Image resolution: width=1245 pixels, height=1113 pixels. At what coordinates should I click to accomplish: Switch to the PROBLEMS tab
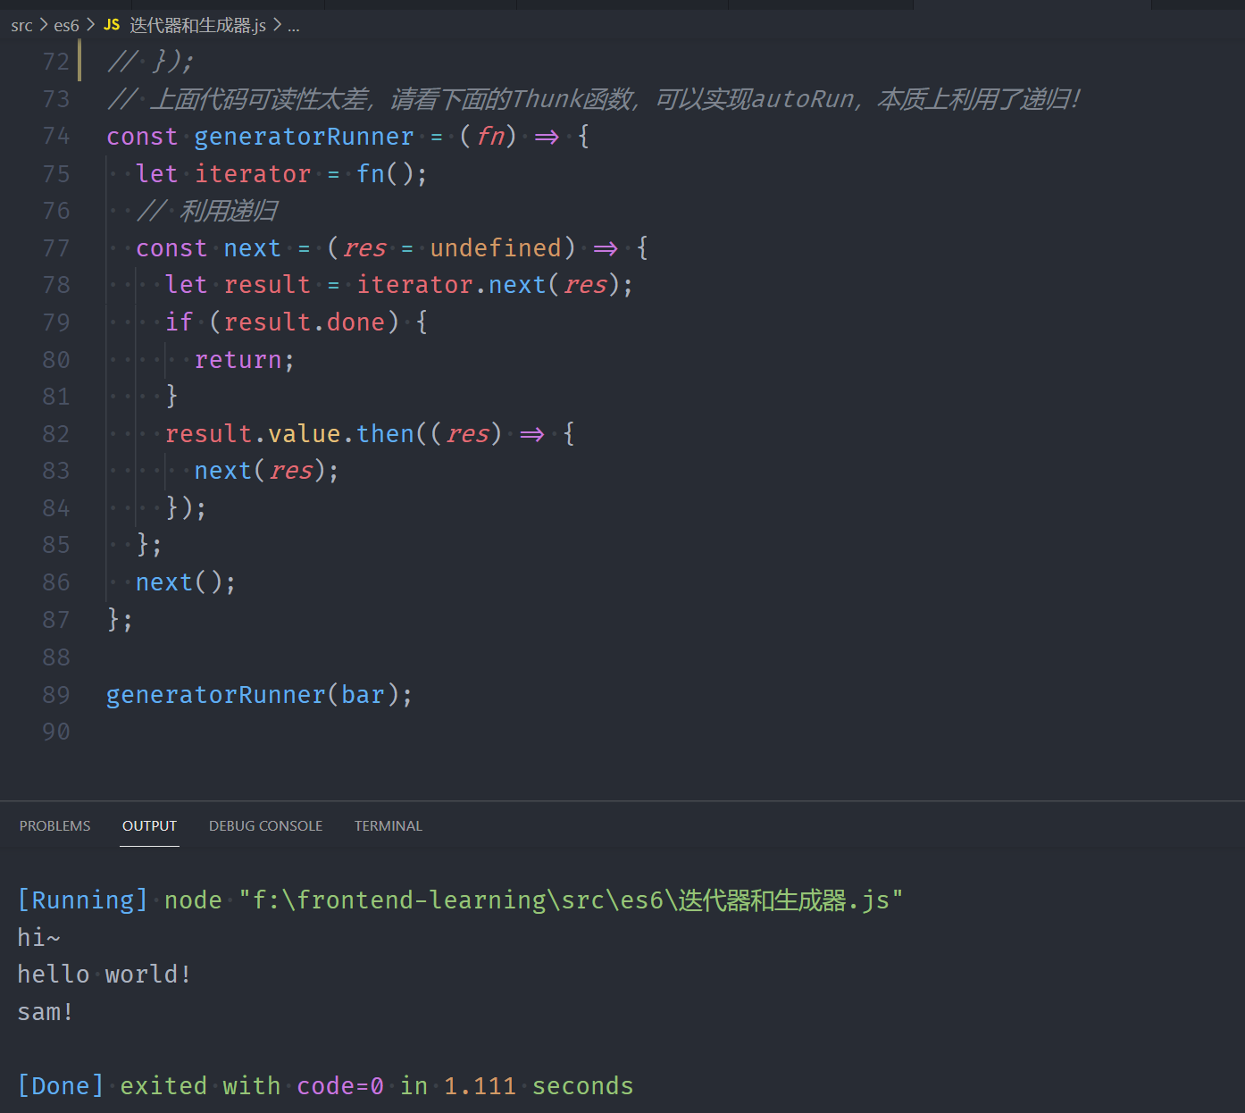[x=54, y=825]
